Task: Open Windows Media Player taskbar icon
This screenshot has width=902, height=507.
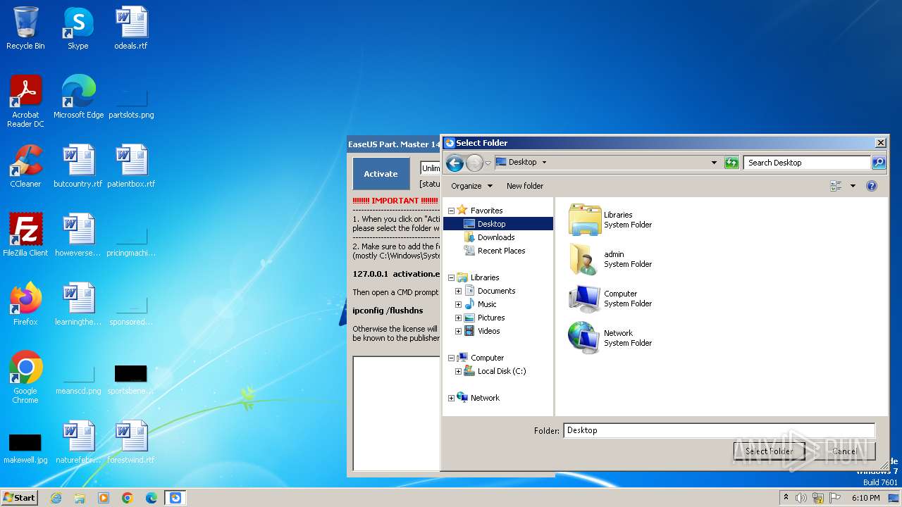Action: (104, 498)
